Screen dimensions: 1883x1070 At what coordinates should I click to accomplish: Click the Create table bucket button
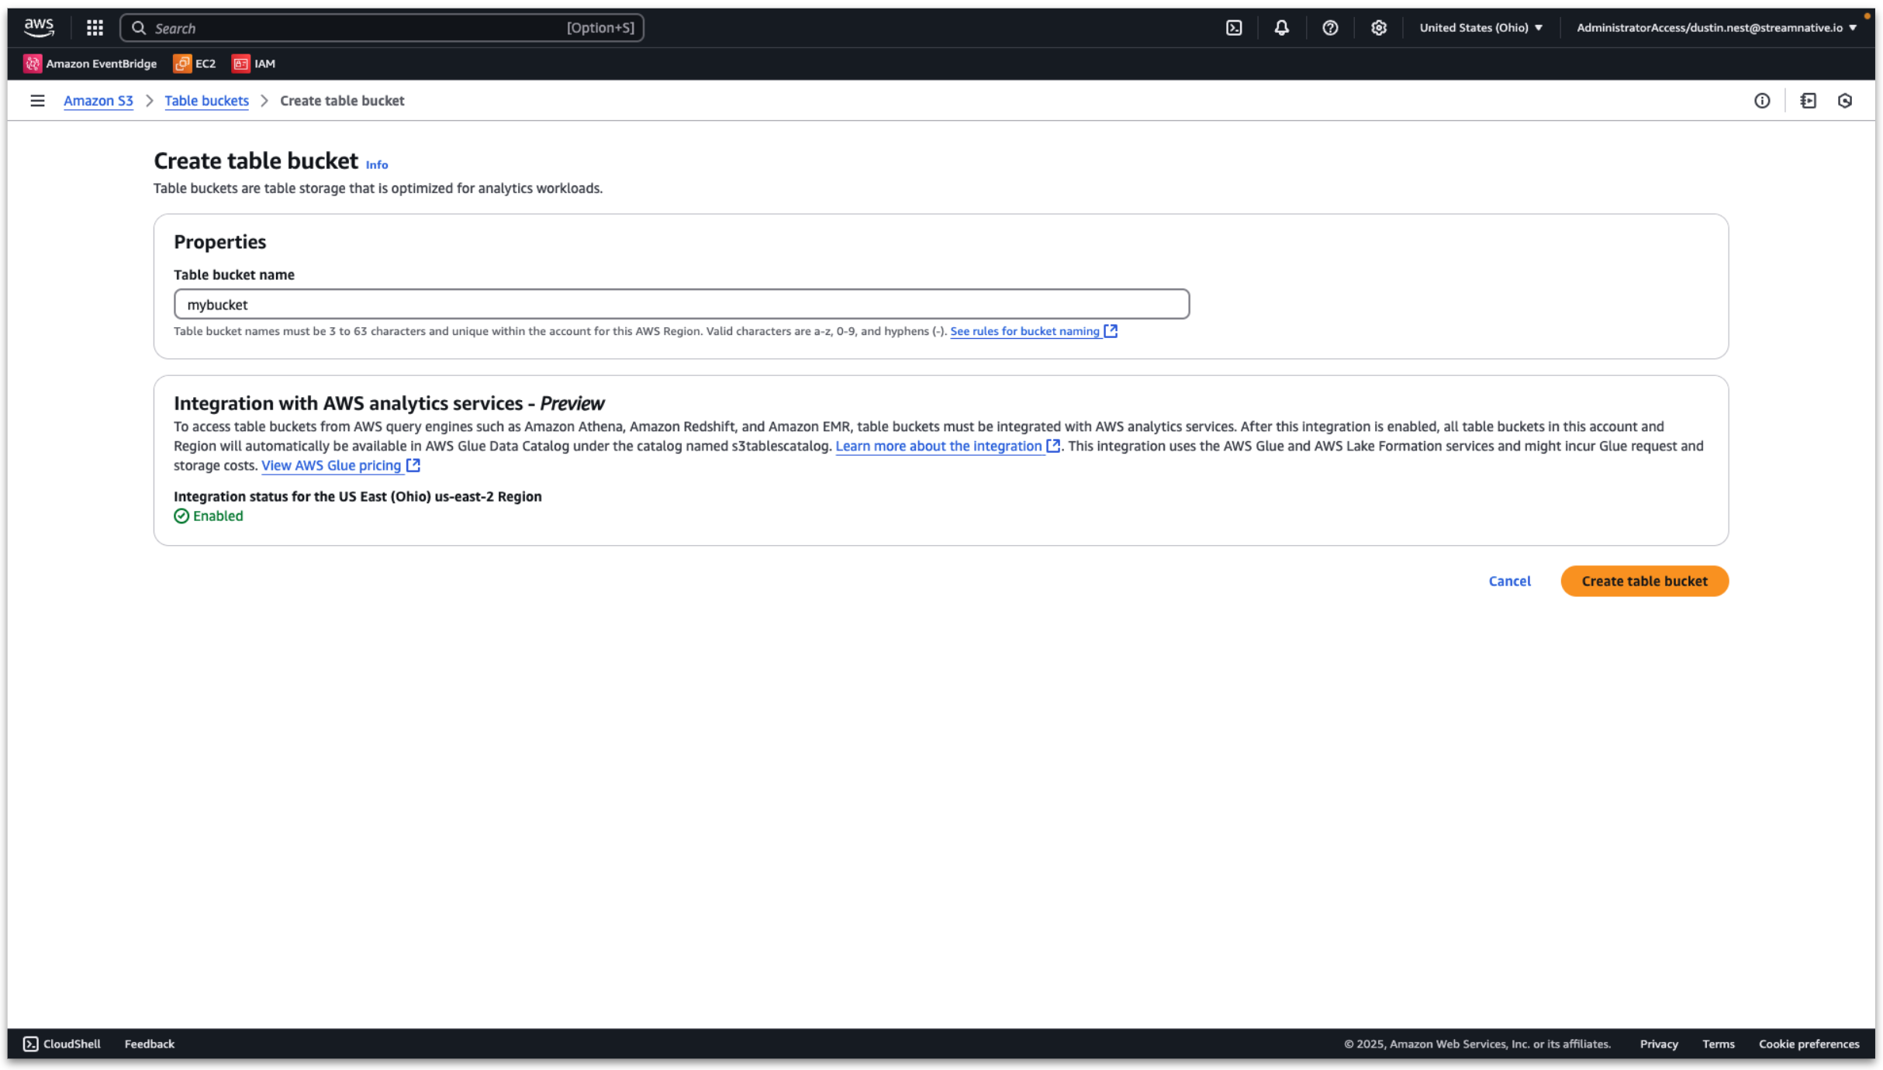click(x=1644, y=581)
